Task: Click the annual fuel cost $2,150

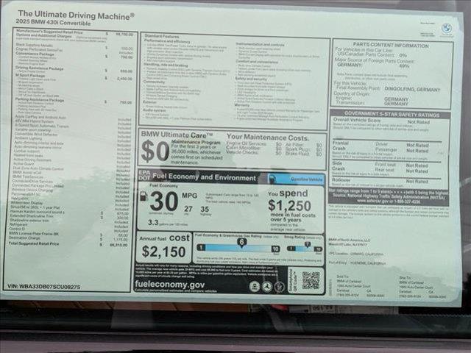Action: [x=163, y=252]
